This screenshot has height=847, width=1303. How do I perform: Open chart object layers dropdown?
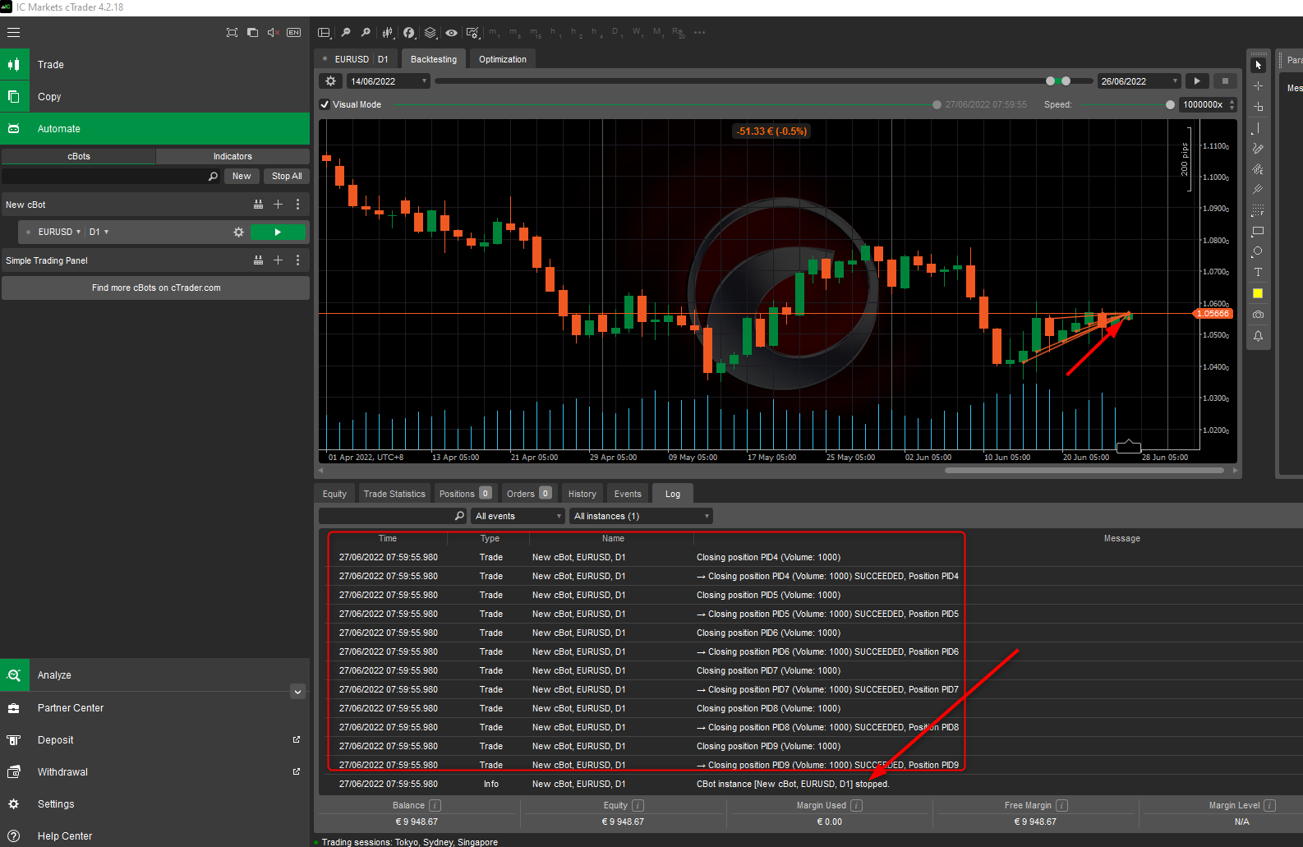click(430, 33)
